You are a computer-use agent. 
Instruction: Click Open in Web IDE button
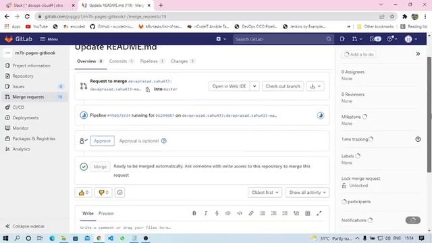[x=229, y=86]
